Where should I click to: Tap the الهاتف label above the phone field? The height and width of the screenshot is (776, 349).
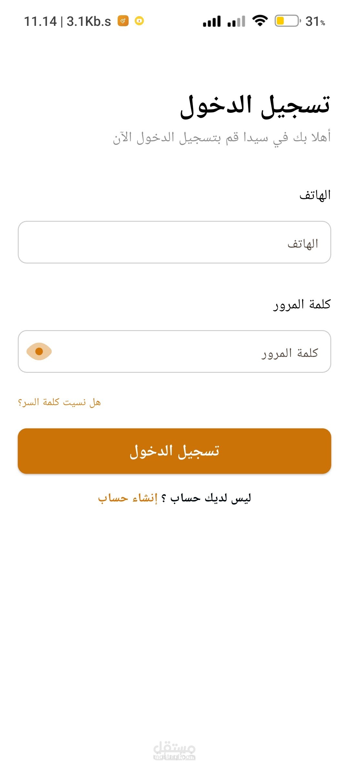coord(315,195)
